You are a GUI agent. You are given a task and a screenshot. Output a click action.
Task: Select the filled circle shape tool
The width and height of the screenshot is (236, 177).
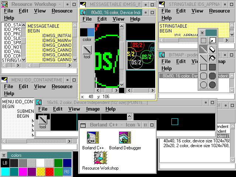(212, 84)
